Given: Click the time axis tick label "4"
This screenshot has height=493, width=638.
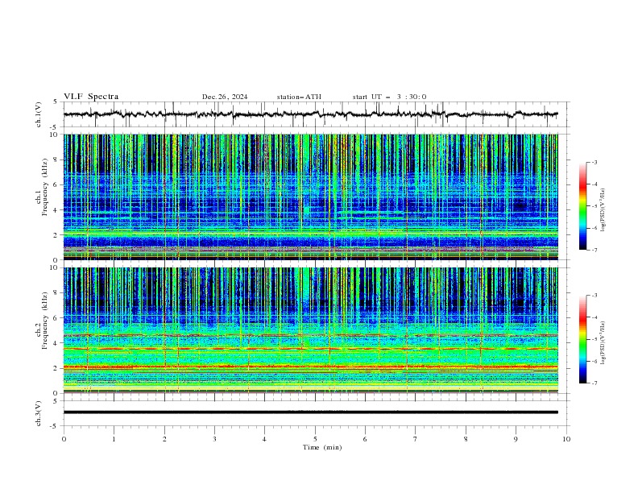Looking at the screenshot, I should [264, 439].
